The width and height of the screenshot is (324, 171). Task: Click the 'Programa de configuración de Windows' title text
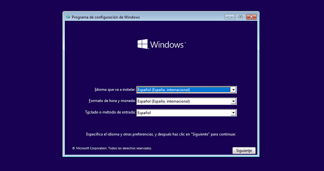(106, 17)
